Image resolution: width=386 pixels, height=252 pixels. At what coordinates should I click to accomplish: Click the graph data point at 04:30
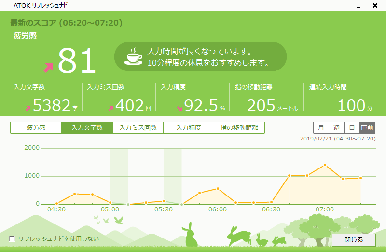coord(57,203)
